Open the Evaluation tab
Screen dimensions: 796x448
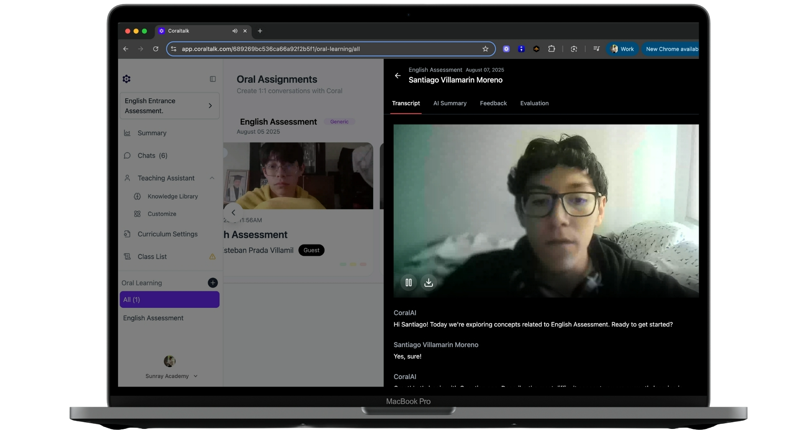click(x=534, y=103)
